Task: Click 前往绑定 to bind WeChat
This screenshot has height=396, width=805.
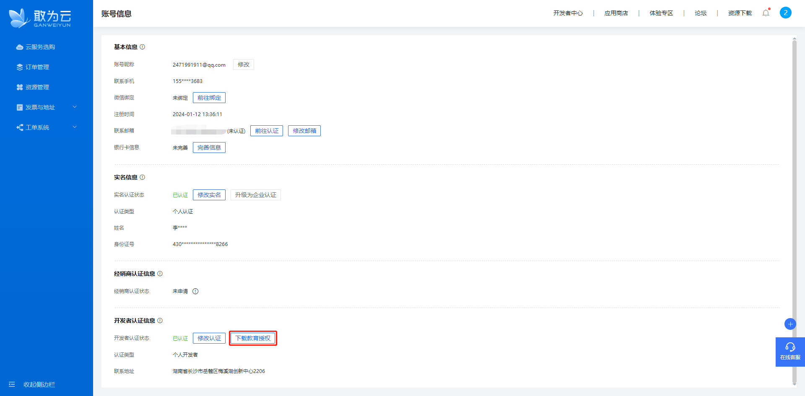Action: (209, 98)
